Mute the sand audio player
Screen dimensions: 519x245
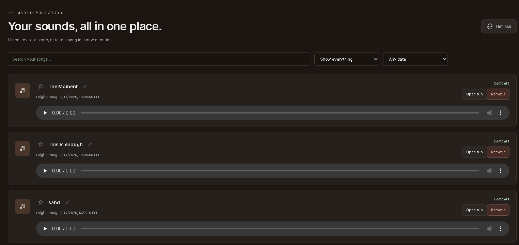[x=490, y=229]
